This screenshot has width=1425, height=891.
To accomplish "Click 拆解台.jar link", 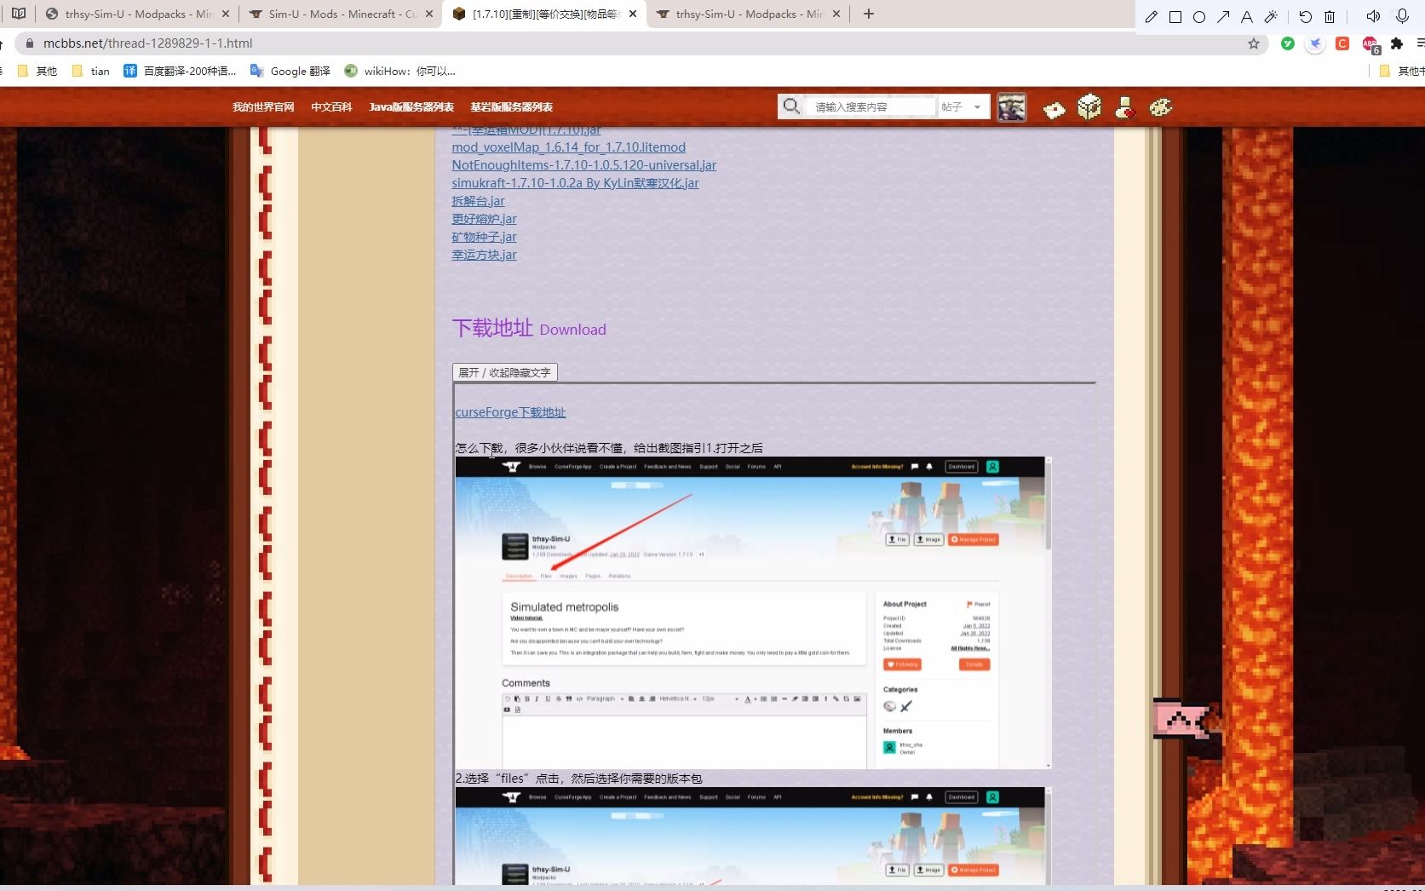I will tap(478, 201).
